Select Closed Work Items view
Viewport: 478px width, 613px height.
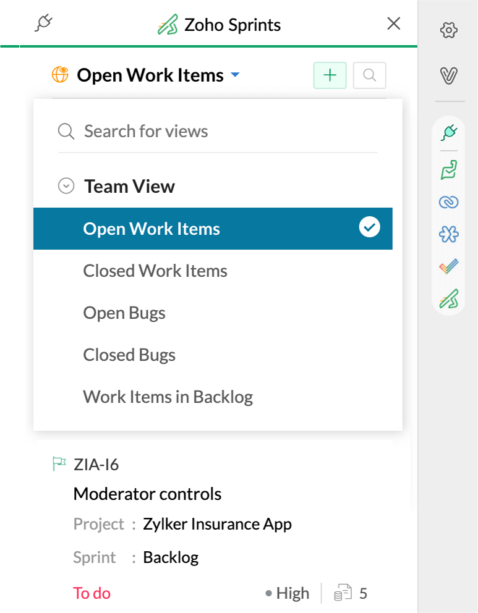coord(155,271)
